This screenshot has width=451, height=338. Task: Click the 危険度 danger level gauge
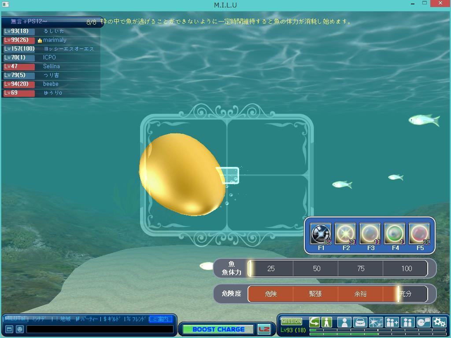(337, 294)
